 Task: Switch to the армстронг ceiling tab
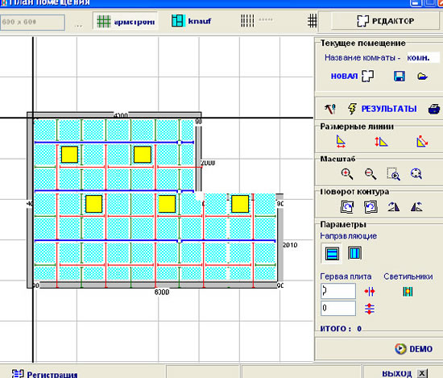[x=126, y=21]
